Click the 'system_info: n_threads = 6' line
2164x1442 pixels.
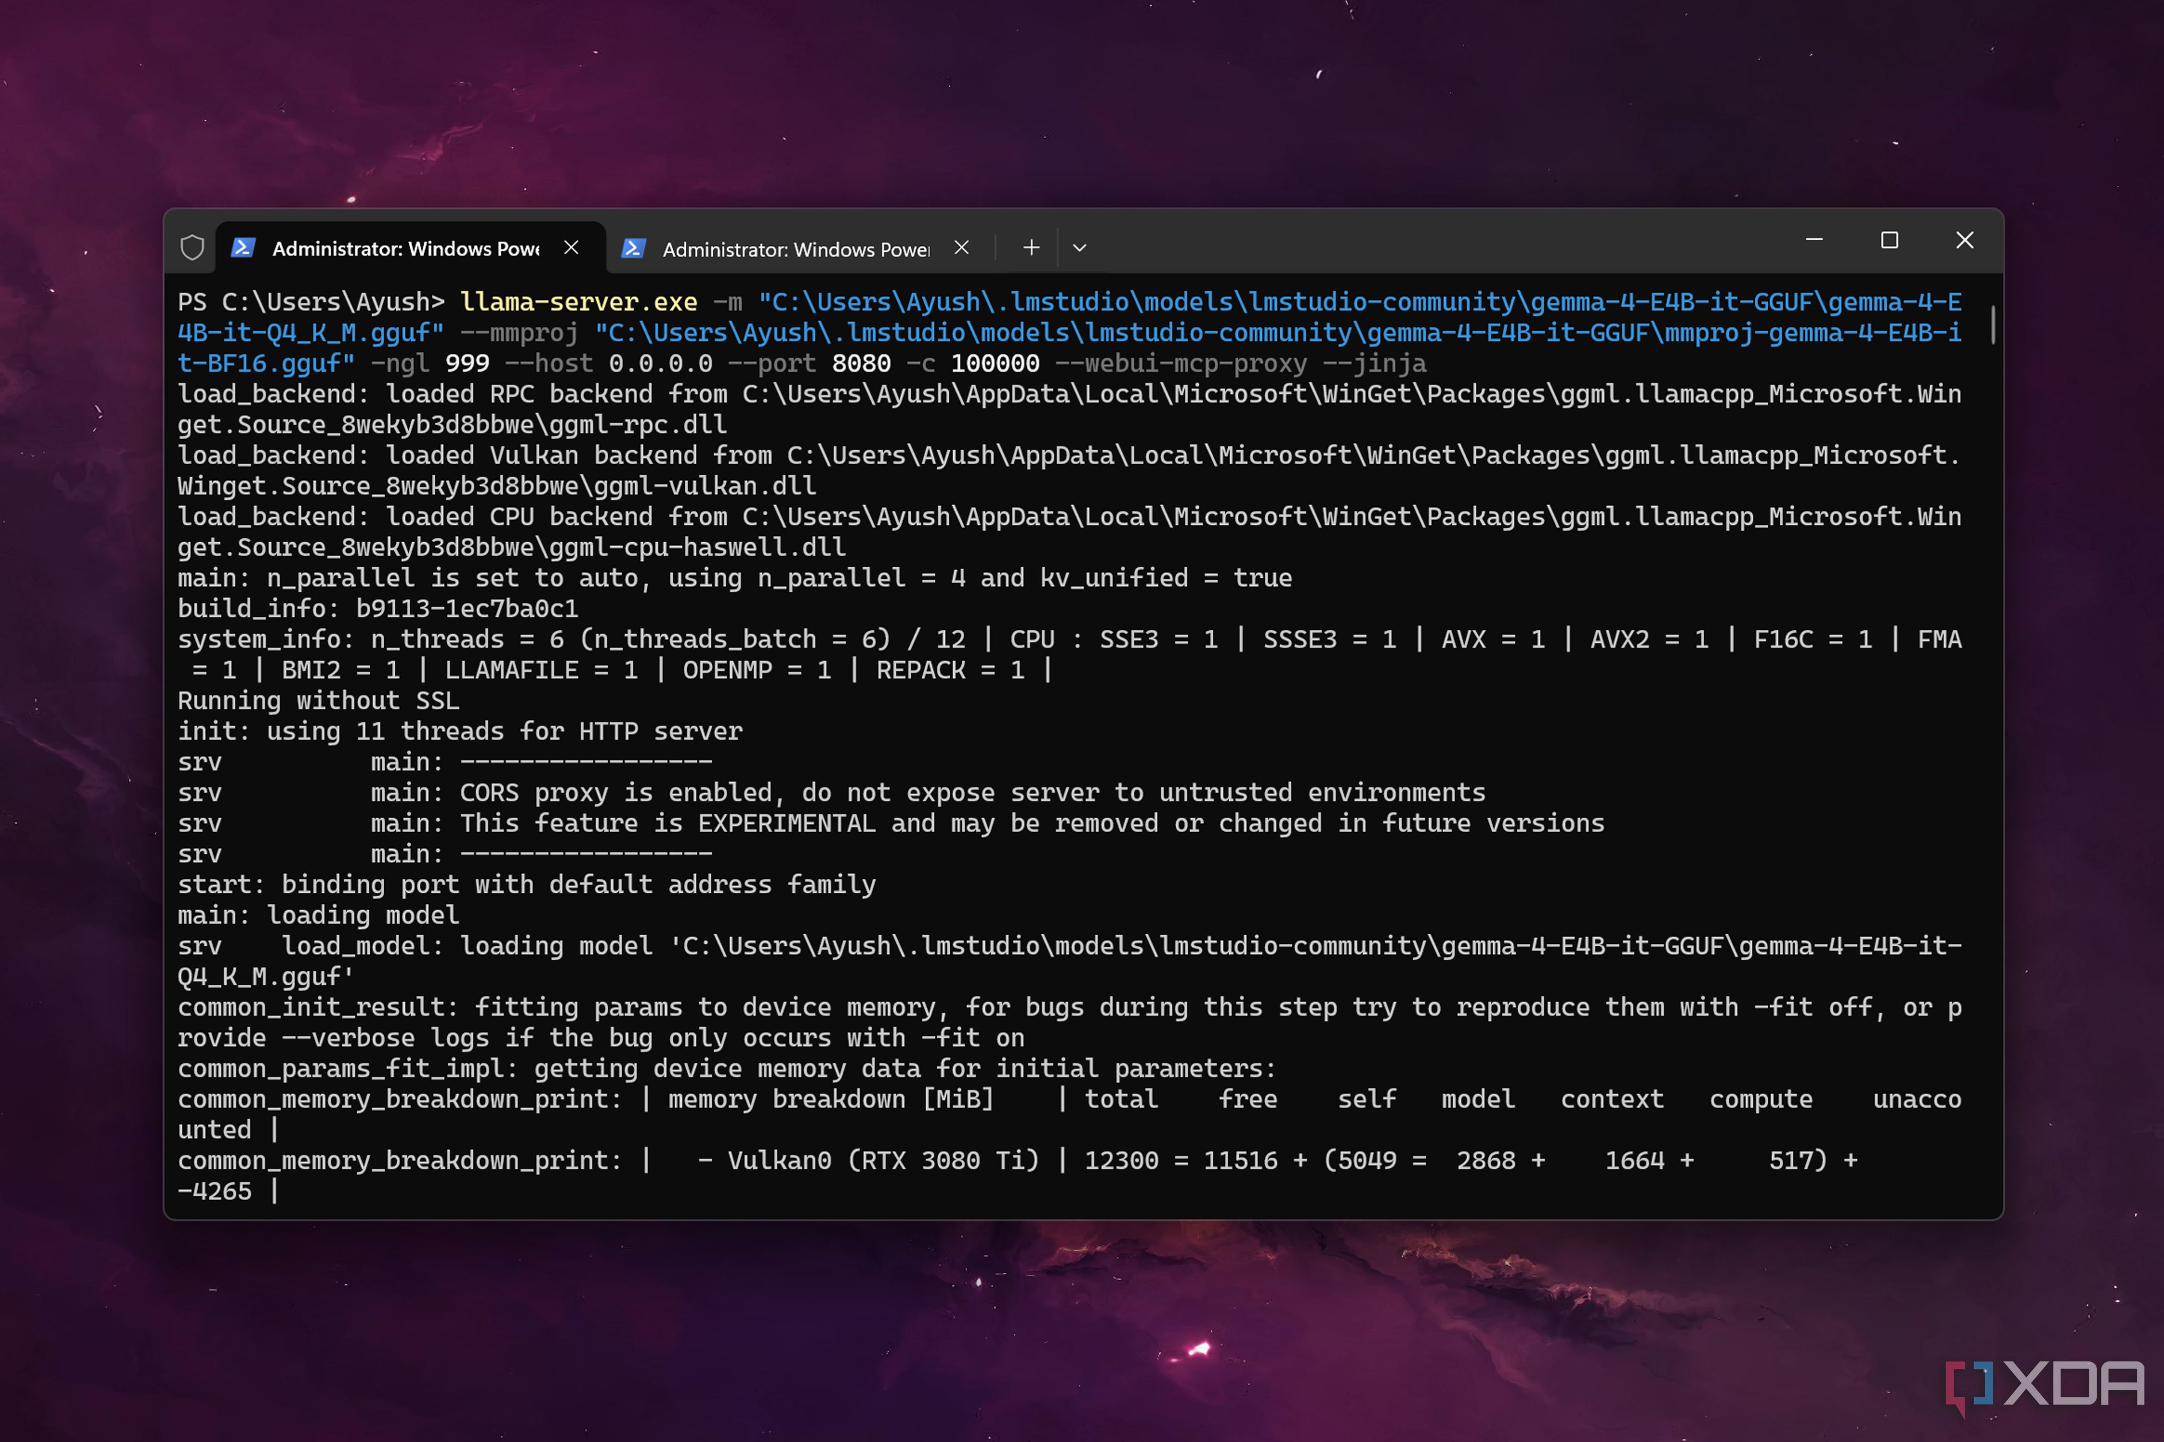coord(1070,655)
